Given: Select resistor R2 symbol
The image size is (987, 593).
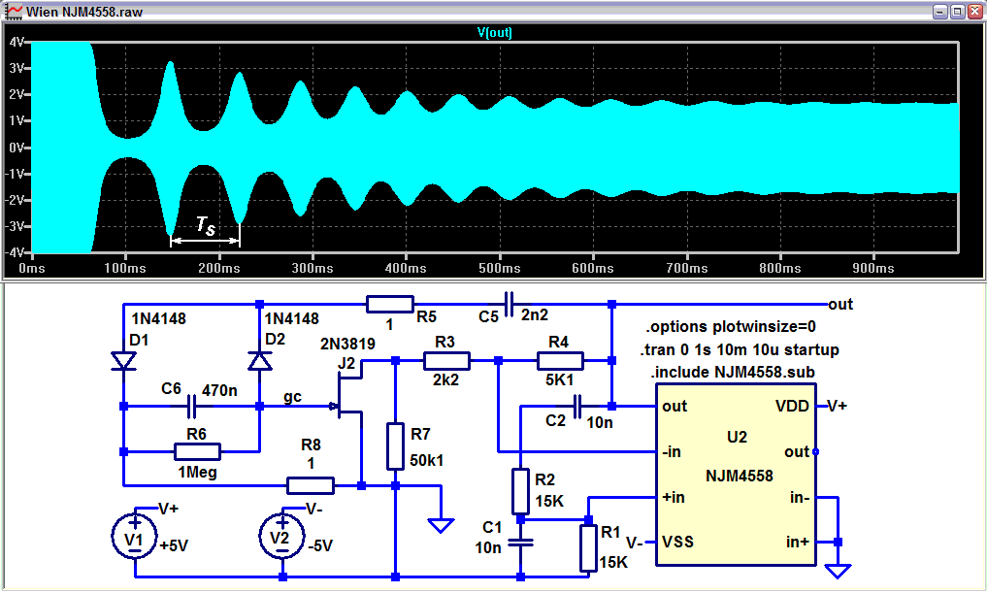Looking at the screenshot, I should point(520,492).
